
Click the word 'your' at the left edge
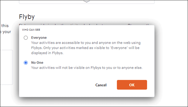[7, 32]
